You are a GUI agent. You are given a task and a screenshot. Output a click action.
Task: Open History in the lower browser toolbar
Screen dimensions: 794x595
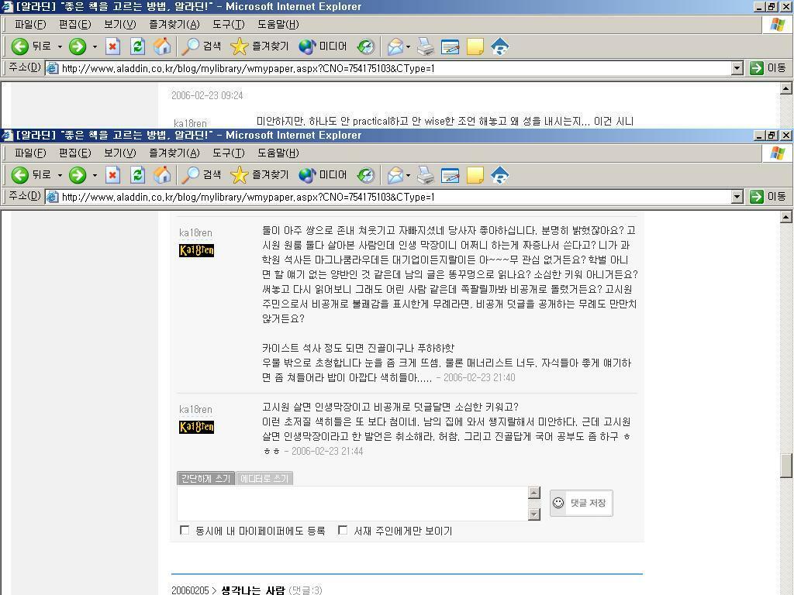tap(365, 175)
